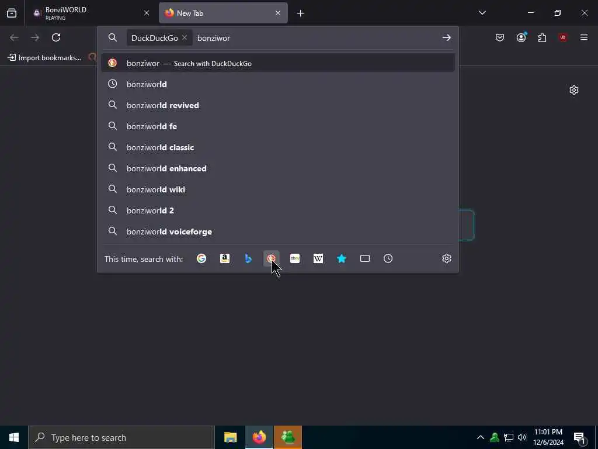Search with eBay engine icon
The image size is (598, 449).
[x=295, y=258]
